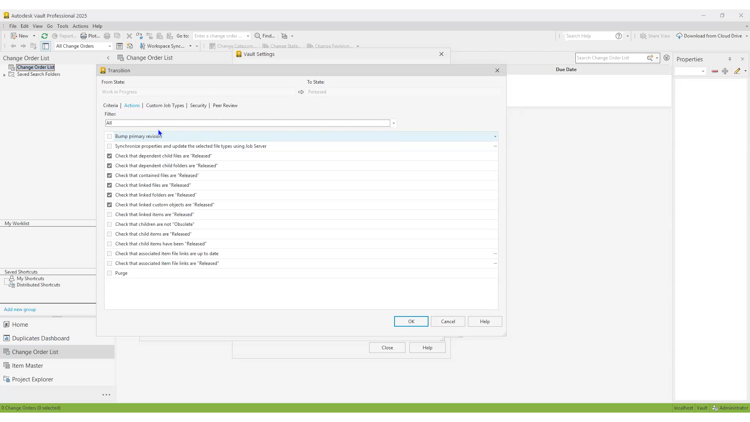Open the Actions menu

80,26
